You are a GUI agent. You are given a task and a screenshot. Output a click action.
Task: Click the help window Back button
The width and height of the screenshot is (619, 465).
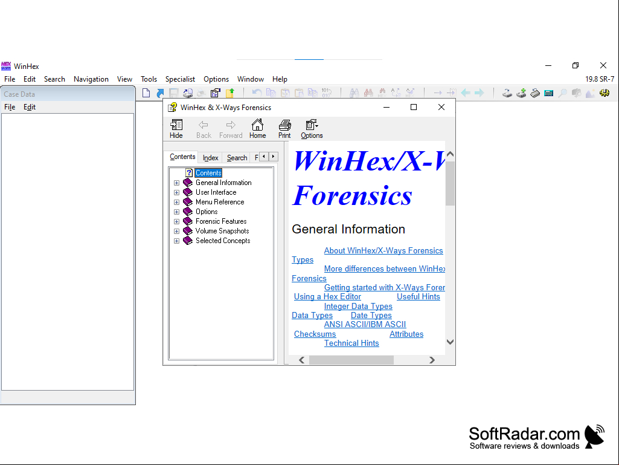click(204, 129)
